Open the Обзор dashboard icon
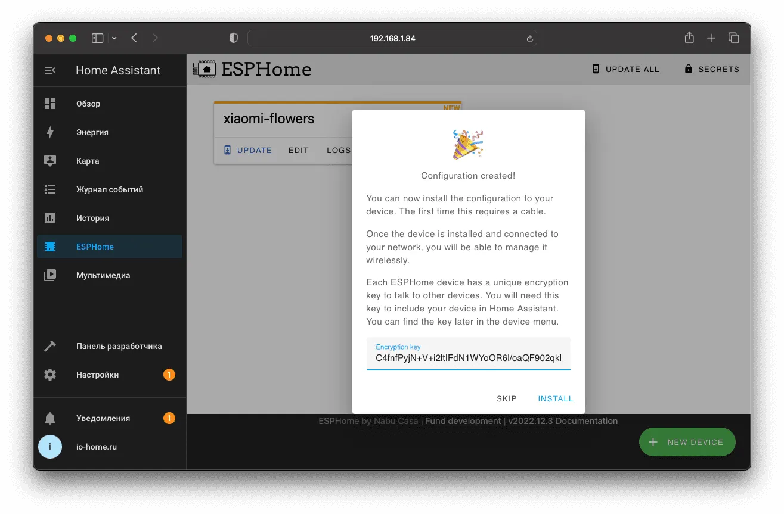This screenshot has height=514, width=784. (50, 104)
